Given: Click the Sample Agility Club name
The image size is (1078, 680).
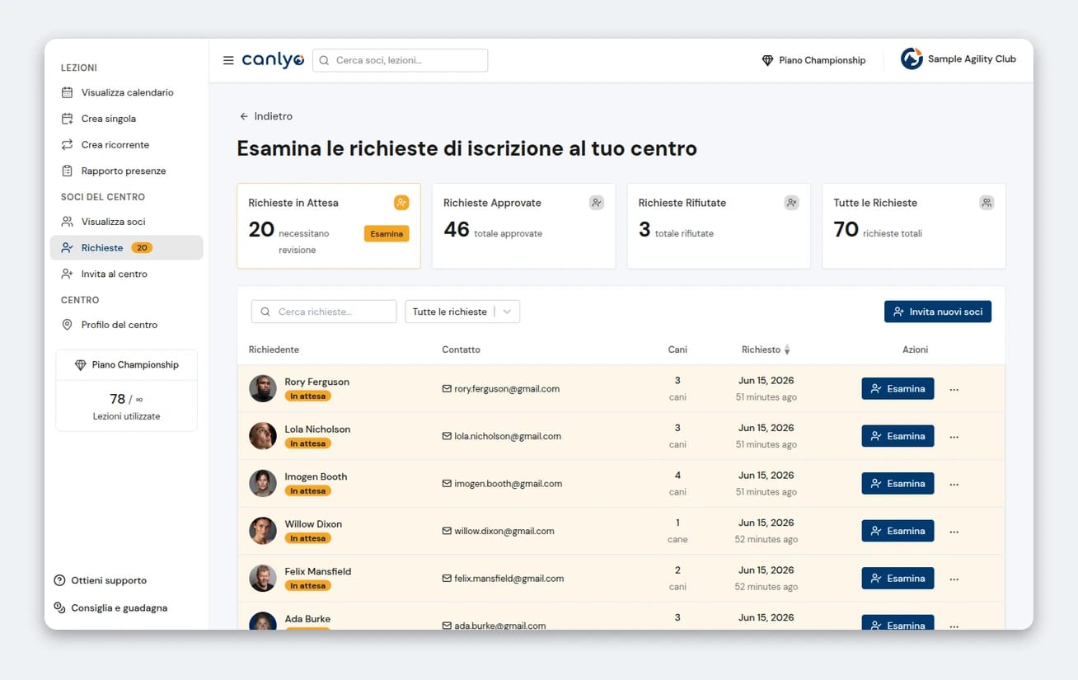Looking at the screenshot, I should click(x=972, y=59).
